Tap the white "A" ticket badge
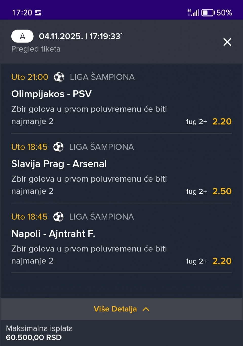 tap(22, 36)
